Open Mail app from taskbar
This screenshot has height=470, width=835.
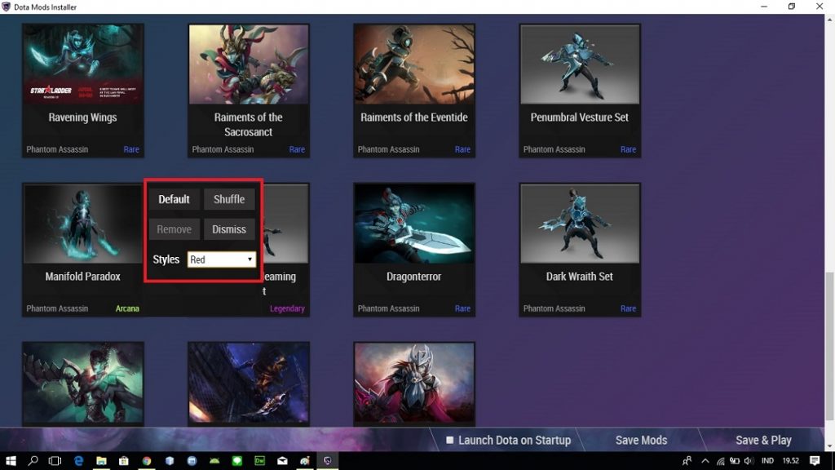click(282, 461)
